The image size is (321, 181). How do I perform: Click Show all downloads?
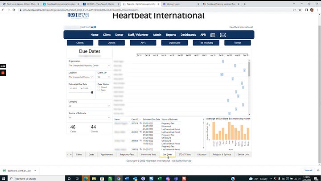309,170
